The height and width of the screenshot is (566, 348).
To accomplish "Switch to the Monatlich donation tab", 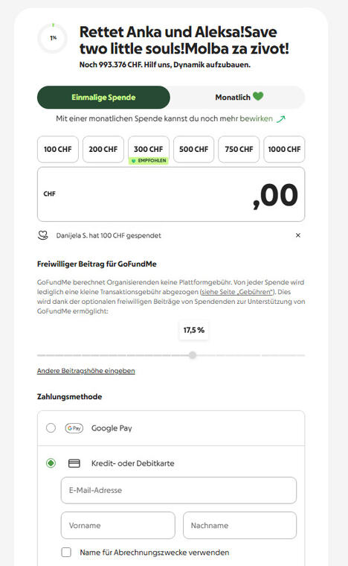I will click(238, 98).
